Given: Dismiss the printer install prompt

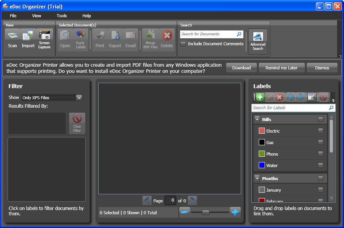Looking at the screenshot, I should tap(322, 68).
